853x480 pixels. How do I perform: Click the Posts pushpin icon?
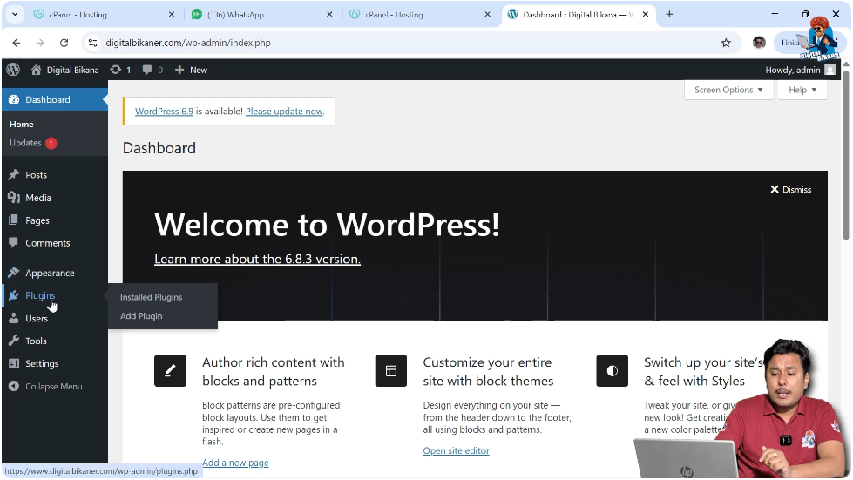(x=14, y=174)
